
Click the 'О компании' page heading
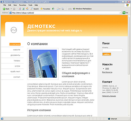point(37,44)
